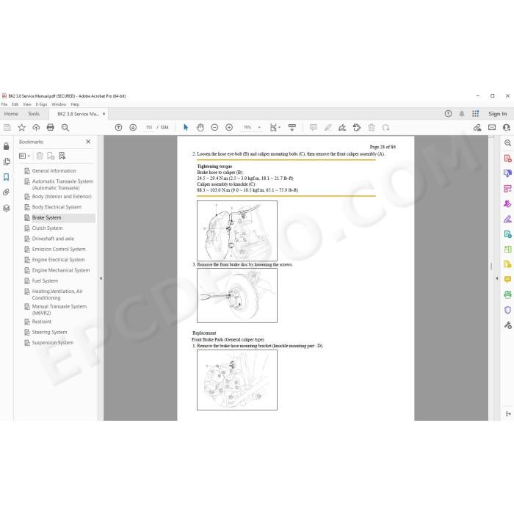Open the fit page options icon

[x=275, y=128]
